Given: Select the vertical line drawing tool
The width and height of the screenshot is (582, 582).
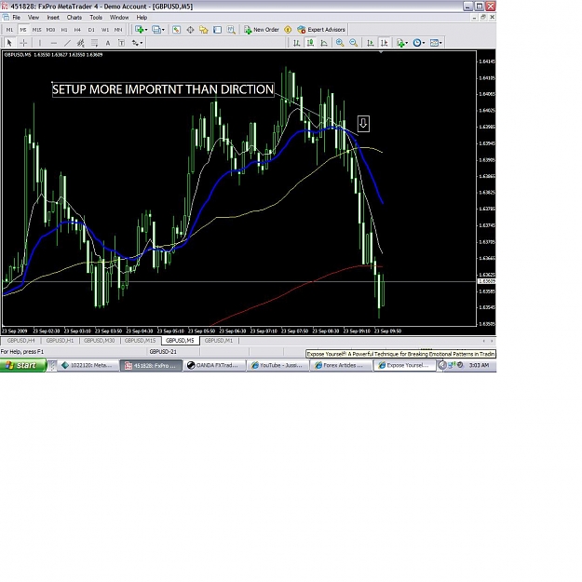Looking at the screenshot, I should tap(40, 43).
